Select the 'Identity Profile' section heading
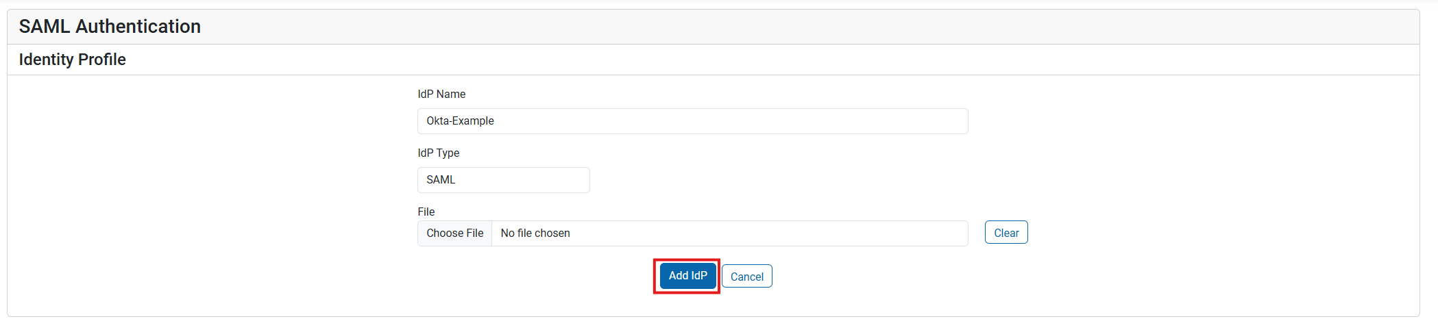1438x330 pixels. [x=72, y=60]
